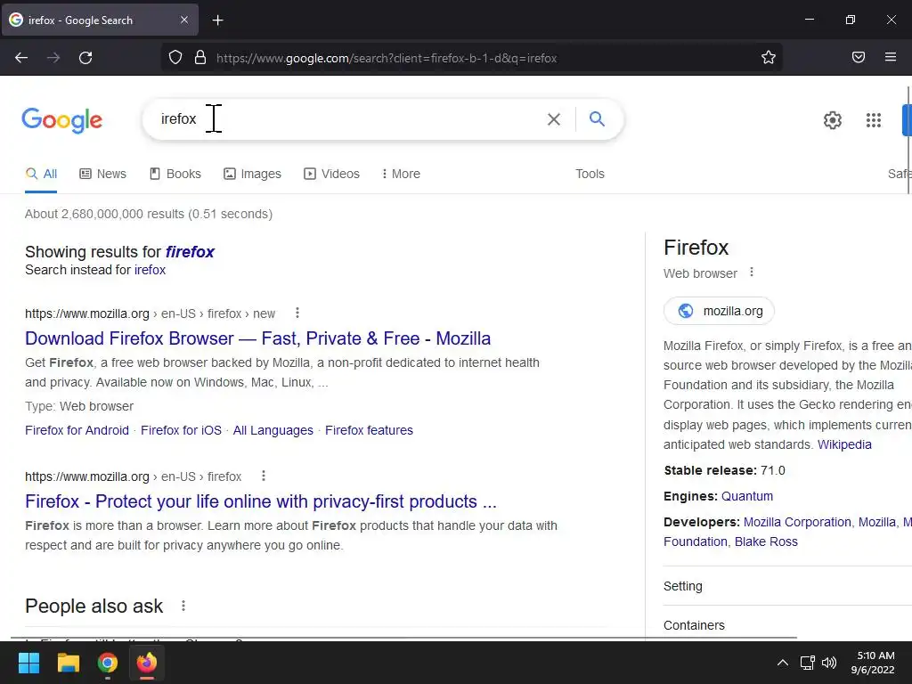Open 'Firefox - Protect your life online' result
Screen dimensions: 912x684
click(261, 501)
